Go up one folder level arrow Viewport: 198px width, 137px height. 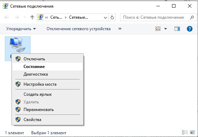(32, 17)
